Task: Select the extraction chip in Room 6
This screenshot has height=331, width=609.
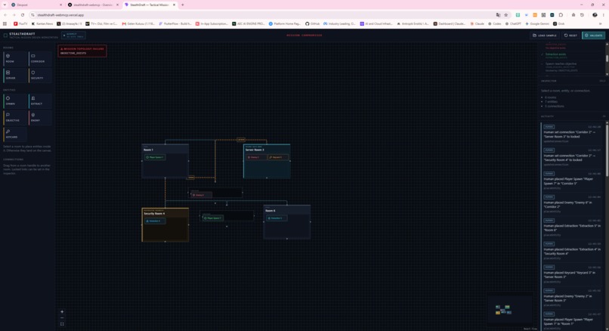Action: coord(277,218)
